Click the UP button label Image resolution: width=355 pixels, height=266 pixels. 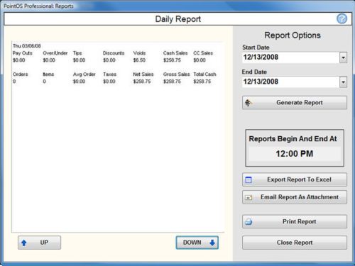pyautogui.click(x=44, y=243)
